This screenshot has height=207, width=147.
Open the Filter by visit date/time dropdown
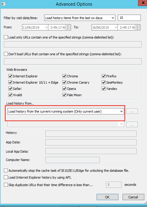[x=80, y=18]
